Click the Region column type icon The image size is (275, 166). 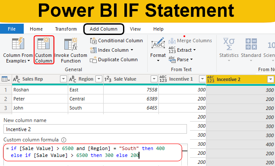click(x=73, y=79)
